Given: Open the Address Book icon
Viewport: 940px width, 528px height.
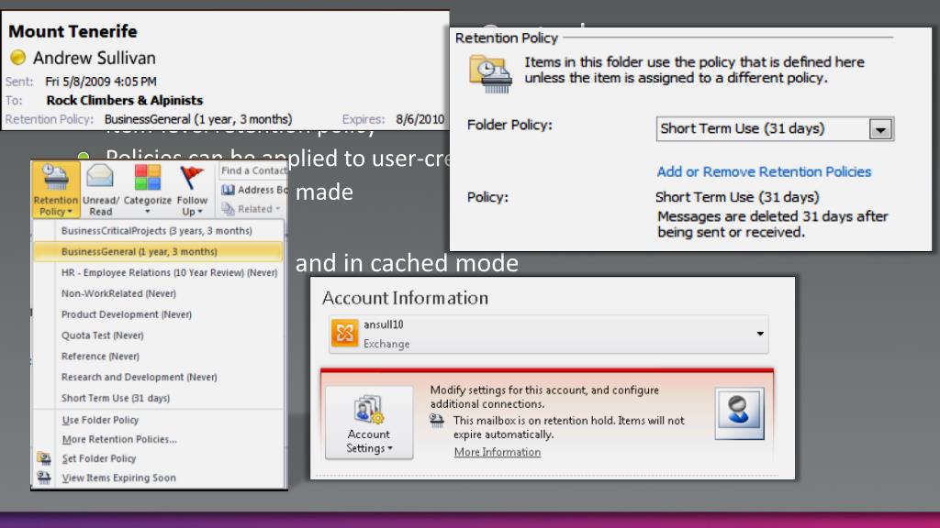Looking at the screenshot, I should pos(228,190).
